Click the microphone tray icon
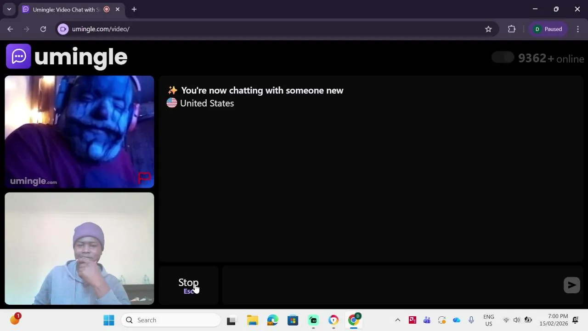This screenshot has height=331, width=588. point(471,320)
